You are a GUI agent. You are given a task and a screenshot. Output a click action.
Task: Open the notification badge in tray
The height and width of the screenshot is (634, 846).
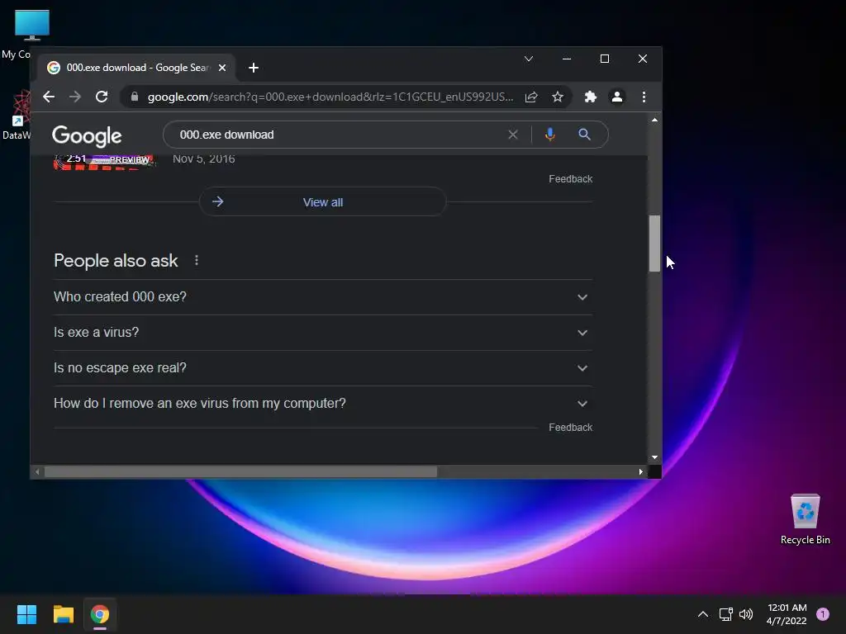pyautogui.click(x=823, y=614)
